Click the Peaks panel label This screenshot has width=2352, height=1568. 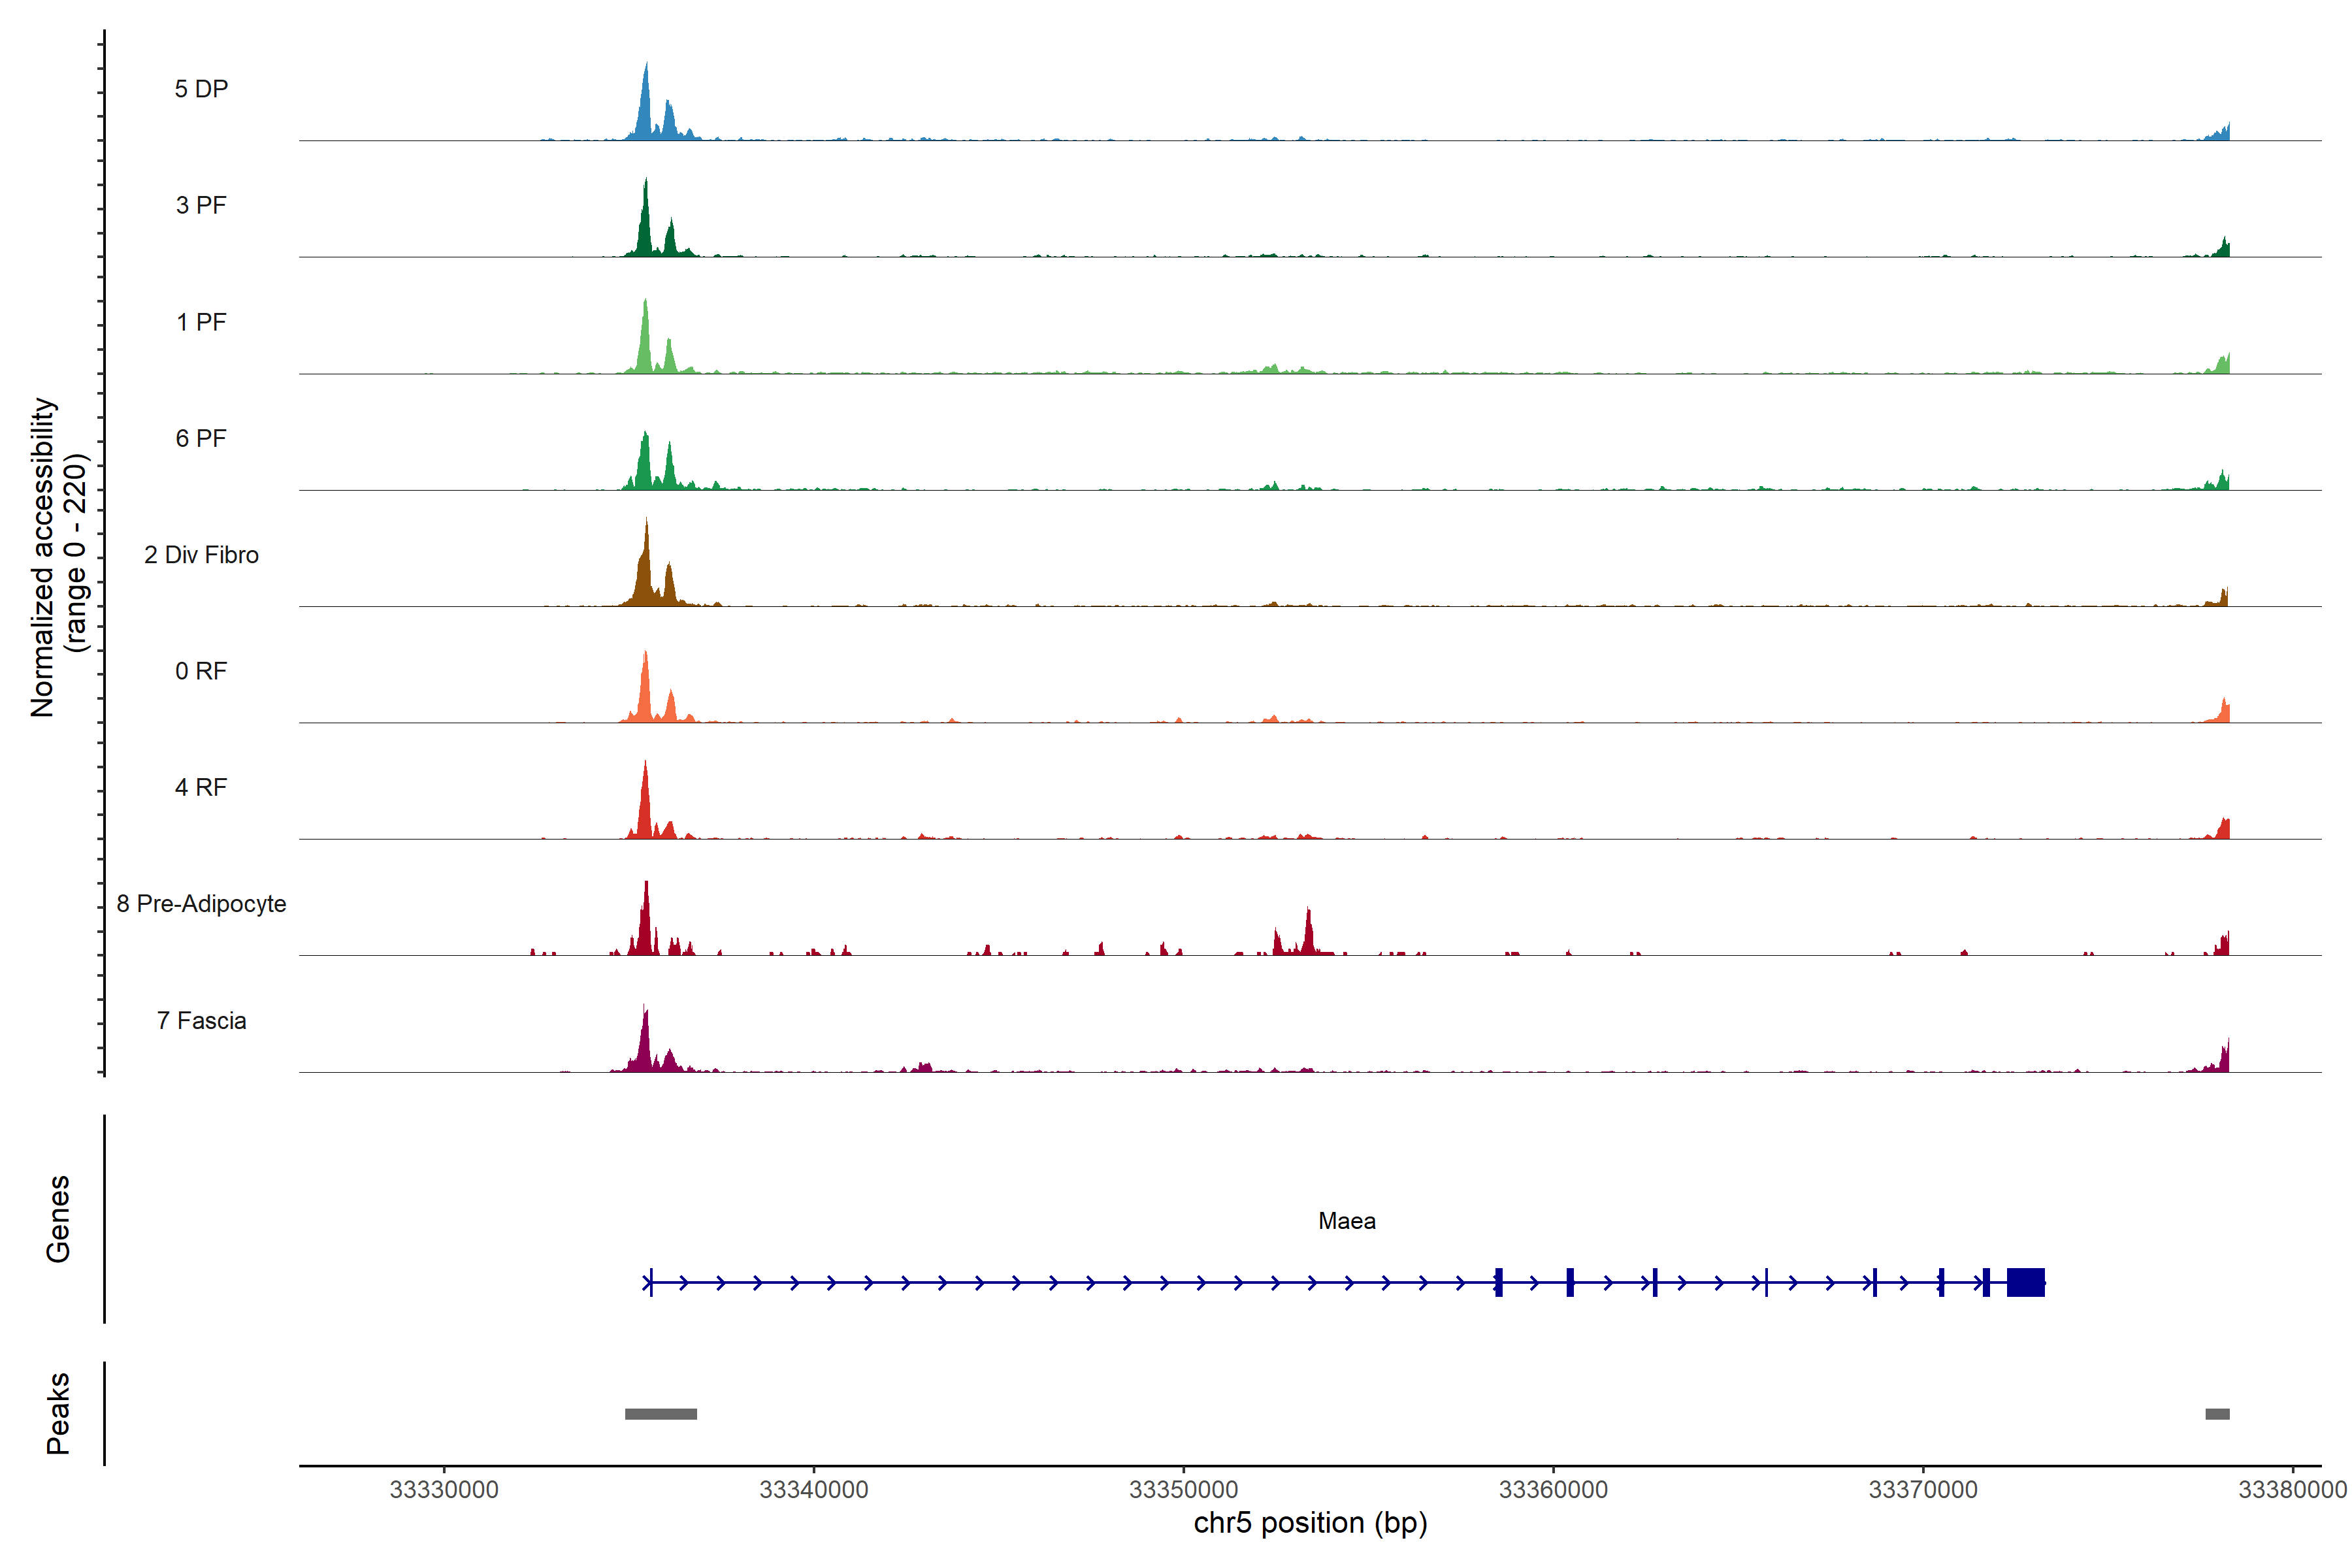coord(58,1412)
